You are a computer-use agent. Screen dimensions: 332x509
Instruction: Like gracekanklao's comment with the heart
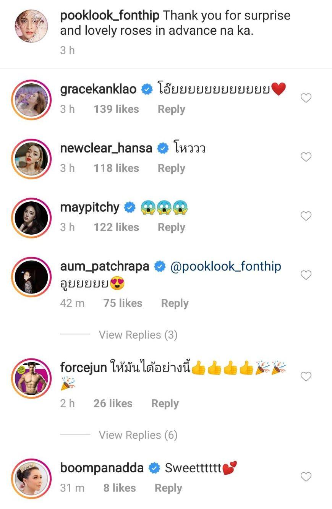306,98
